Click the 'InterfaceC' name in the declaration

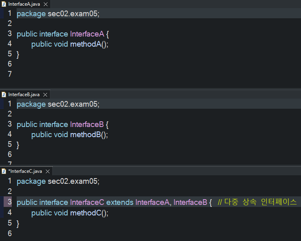[x=87, y=202]
